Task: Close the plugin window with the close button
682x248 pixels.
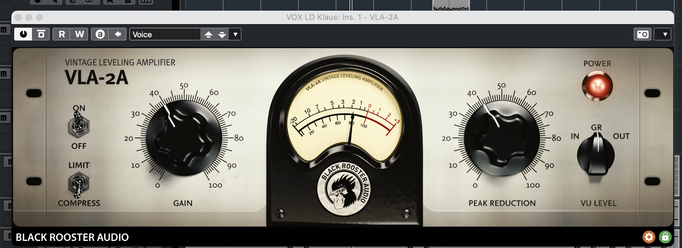Action: [x=18, y=17]
